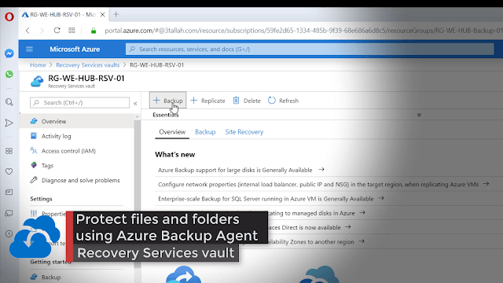Open history clock icon in sidebar

(9, 233)
